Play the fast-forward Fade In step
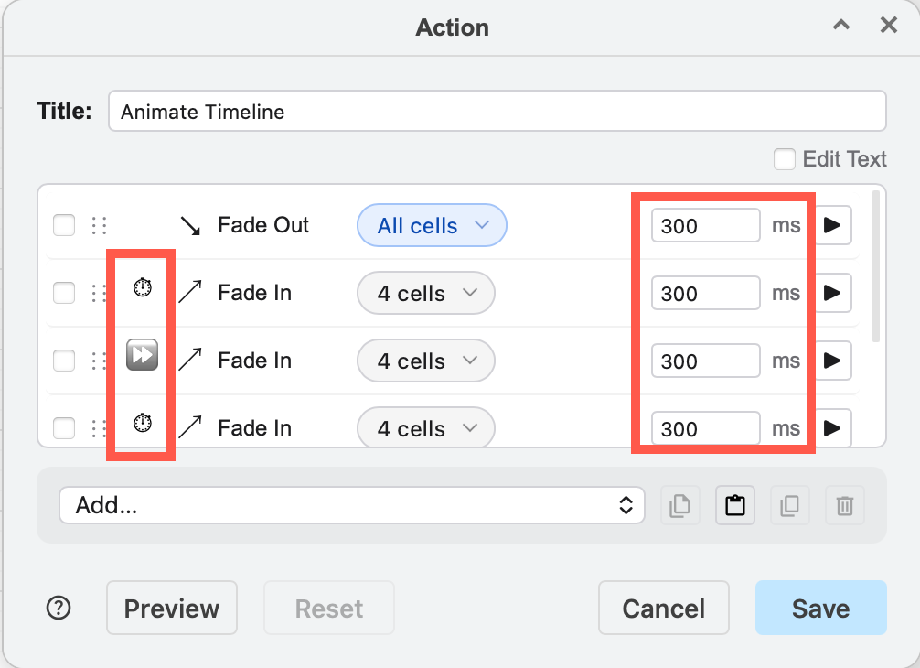920x668 pixels. click(833, 361)
